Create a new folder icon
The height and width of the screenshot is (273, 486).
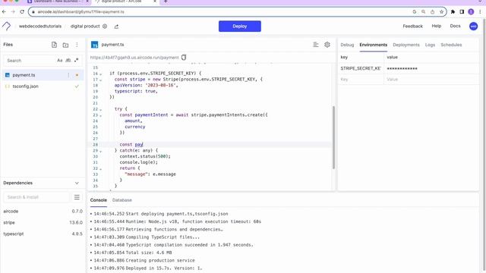[x=65, y=45]
